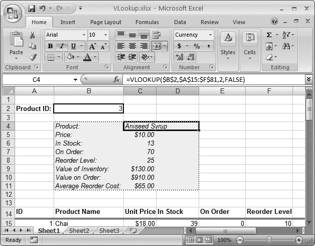
Task: Open the Office Button menu
Action: [x=13, y=13]
